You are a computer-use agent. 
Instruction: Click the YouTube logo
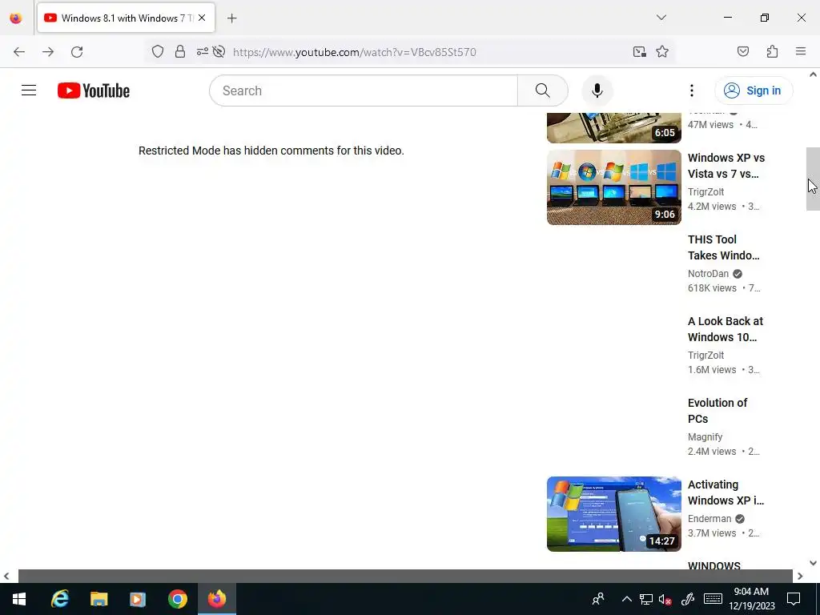click(x=94, y=90)
